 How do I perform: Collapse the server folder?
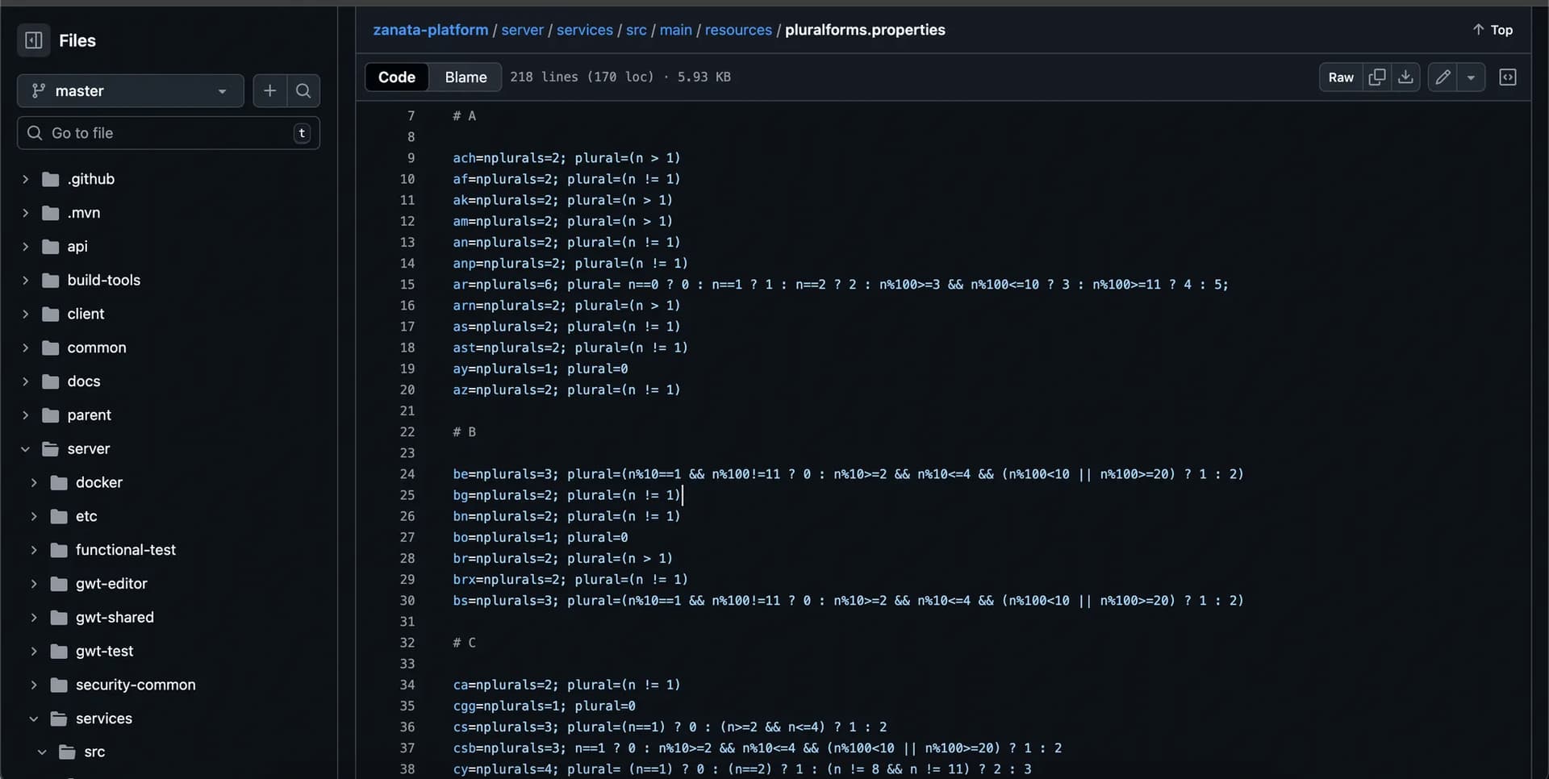pyautogui.click(x=25, y=449)
